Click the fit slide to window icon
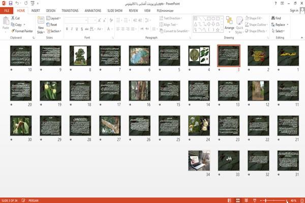The image size is (305, 203). pyautogui.click(x=302, y=200)
